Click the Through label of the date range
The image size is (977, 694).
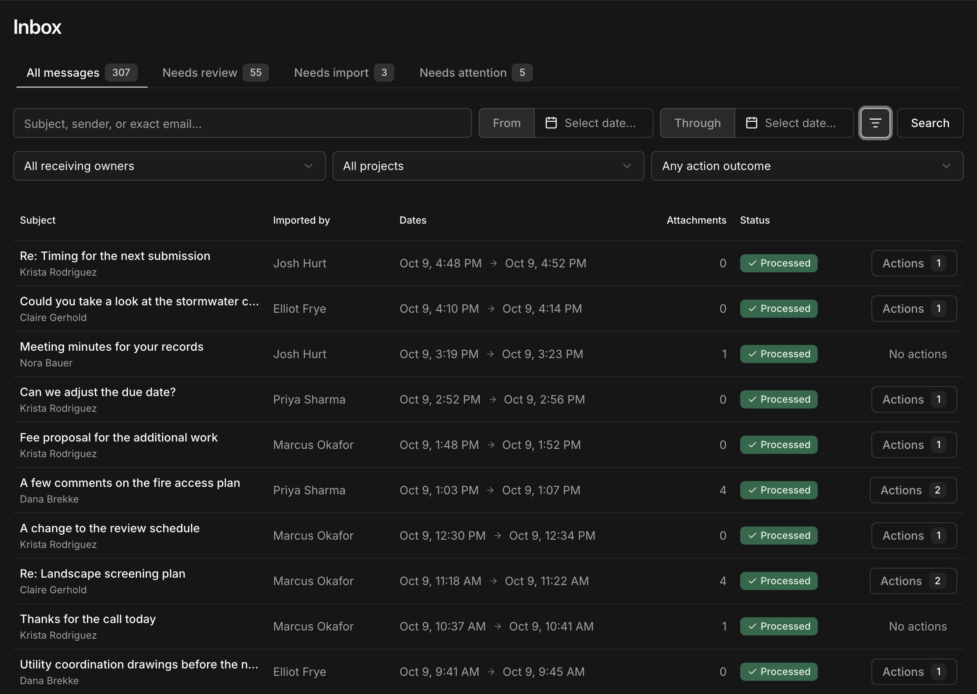pos(697,123)
